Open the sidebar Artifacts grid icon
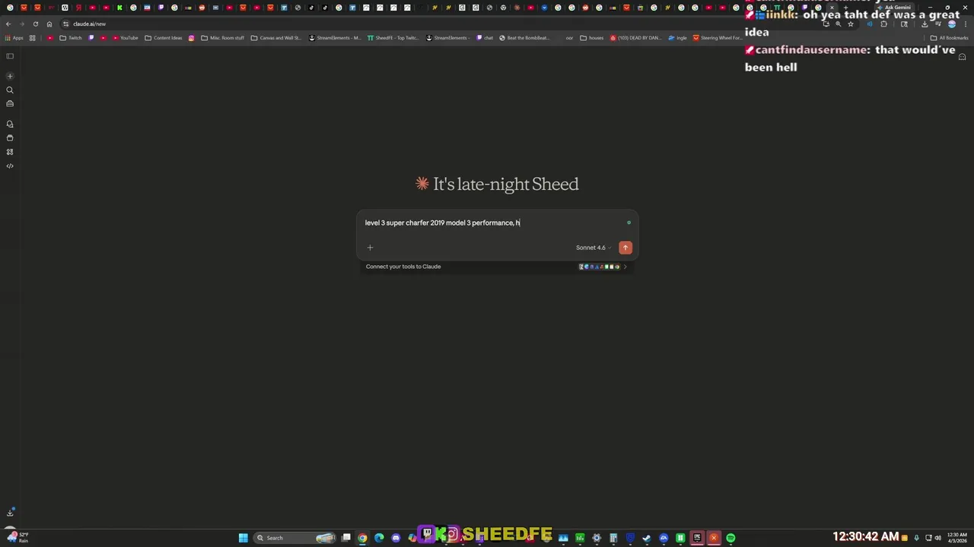This screenshot has width=974, height=547. click(x=10, y=152)
